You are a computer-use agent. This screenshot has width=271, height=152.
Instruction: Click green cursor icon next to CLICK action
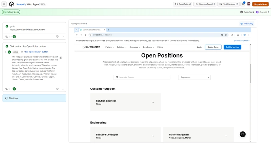[9, 52]
